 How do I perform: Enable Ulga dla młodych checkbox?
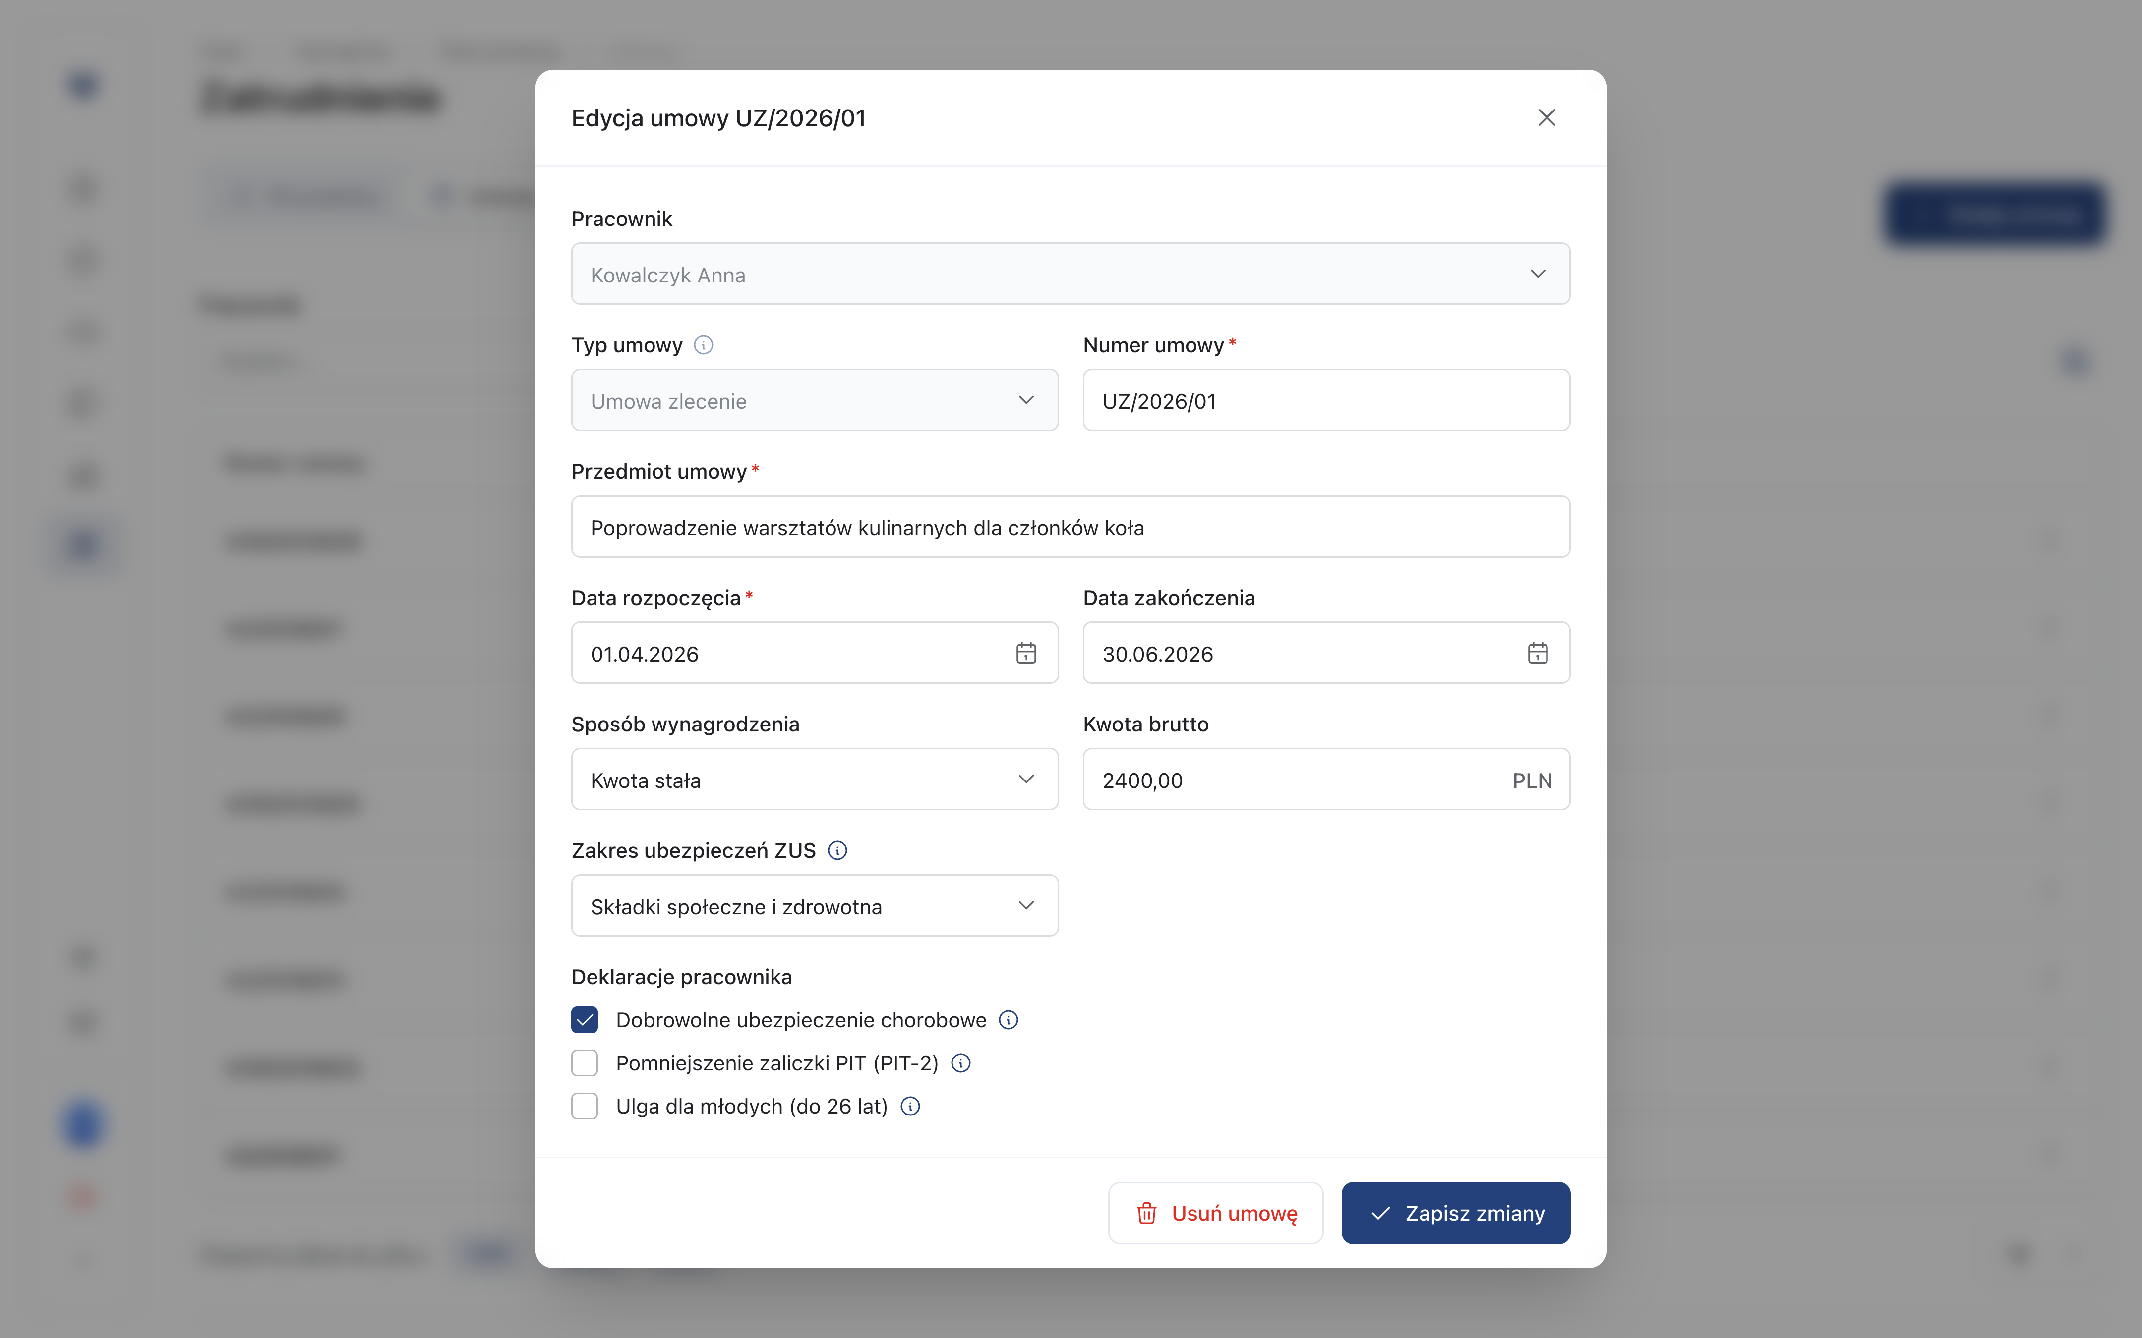(x=584, y=1106)
